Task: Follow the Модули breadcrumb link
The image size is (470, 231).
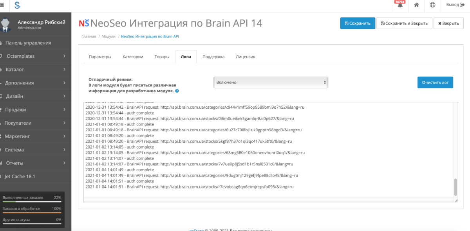Action: point(108,36)
